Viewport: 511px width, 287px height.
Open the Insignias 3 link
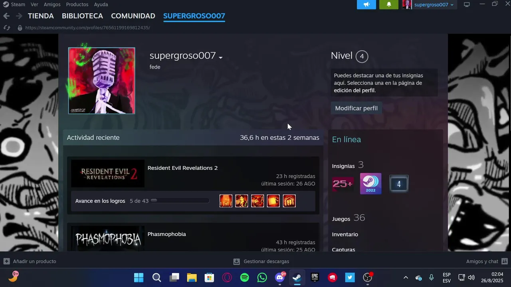(348, 165)
